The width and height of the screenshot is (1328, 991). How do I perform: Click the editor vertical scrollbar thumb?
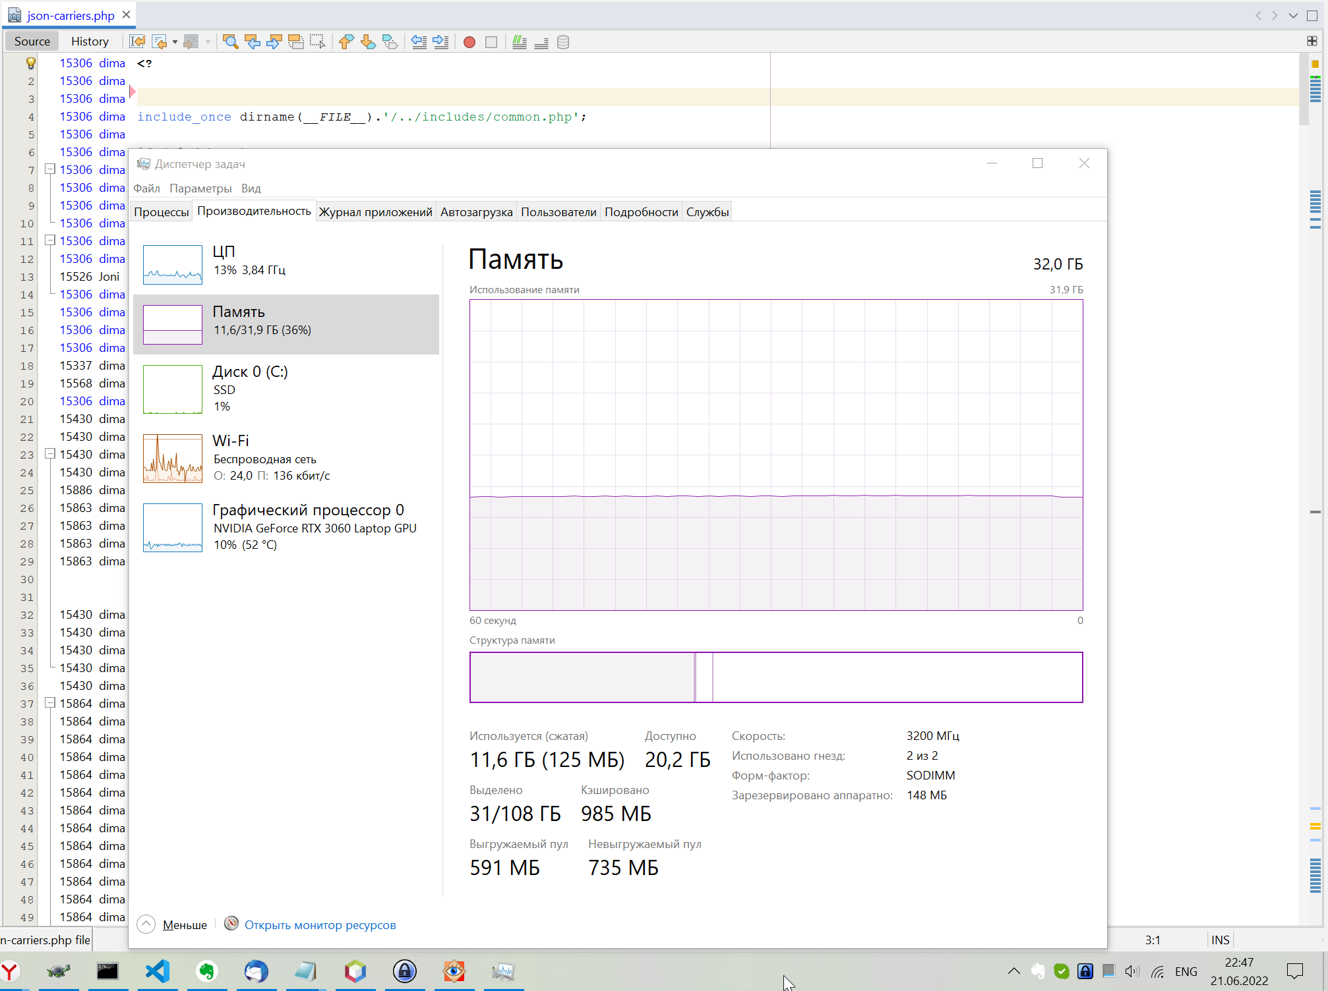tap(1304, 89)
